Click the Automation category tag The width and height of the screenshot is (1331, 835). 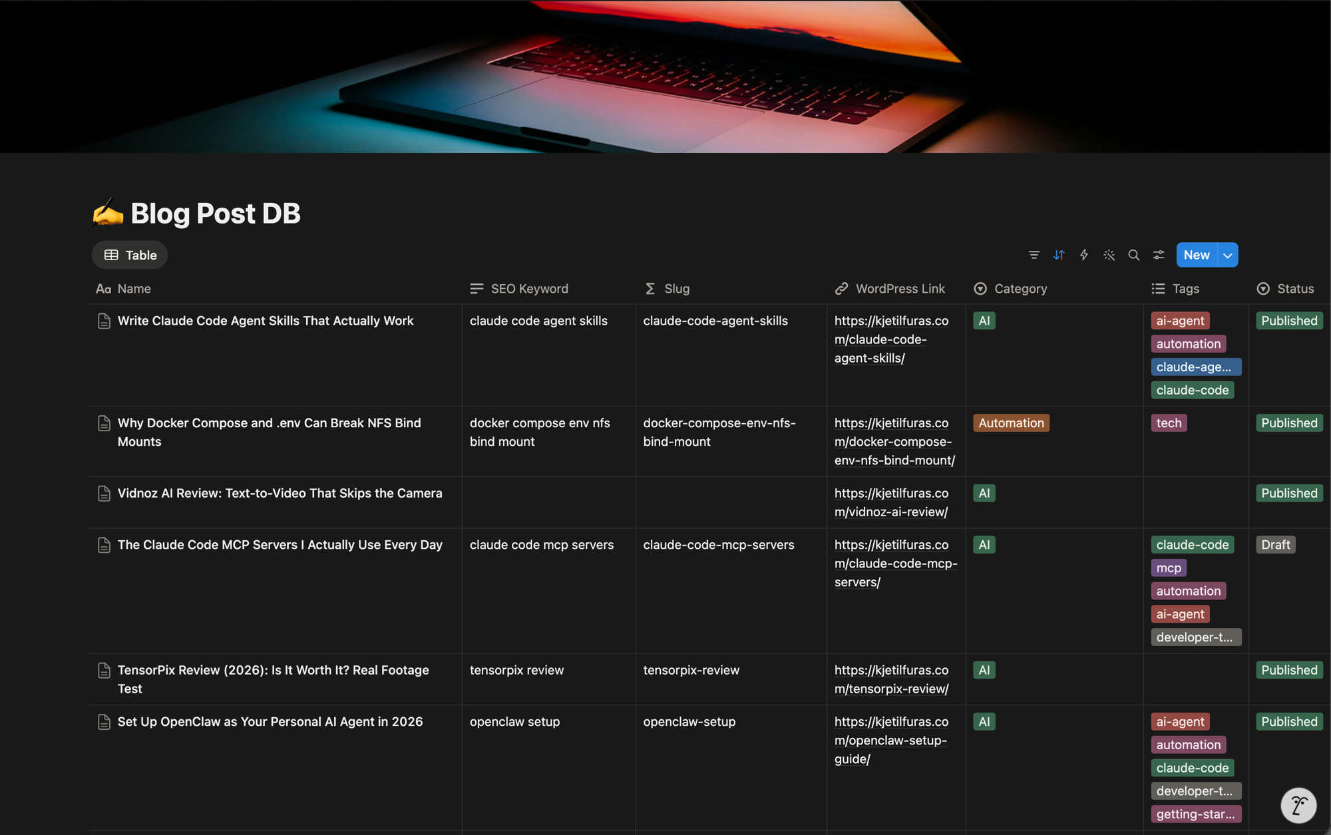click(x=1011, y=423)
